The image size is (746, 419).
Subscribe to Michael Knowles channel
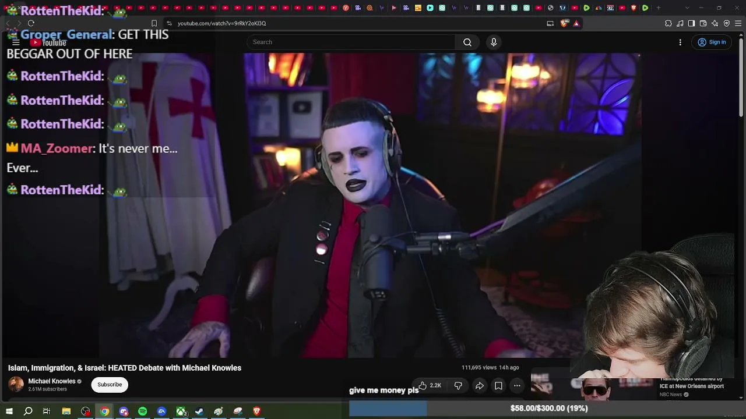tap(110, 385)
